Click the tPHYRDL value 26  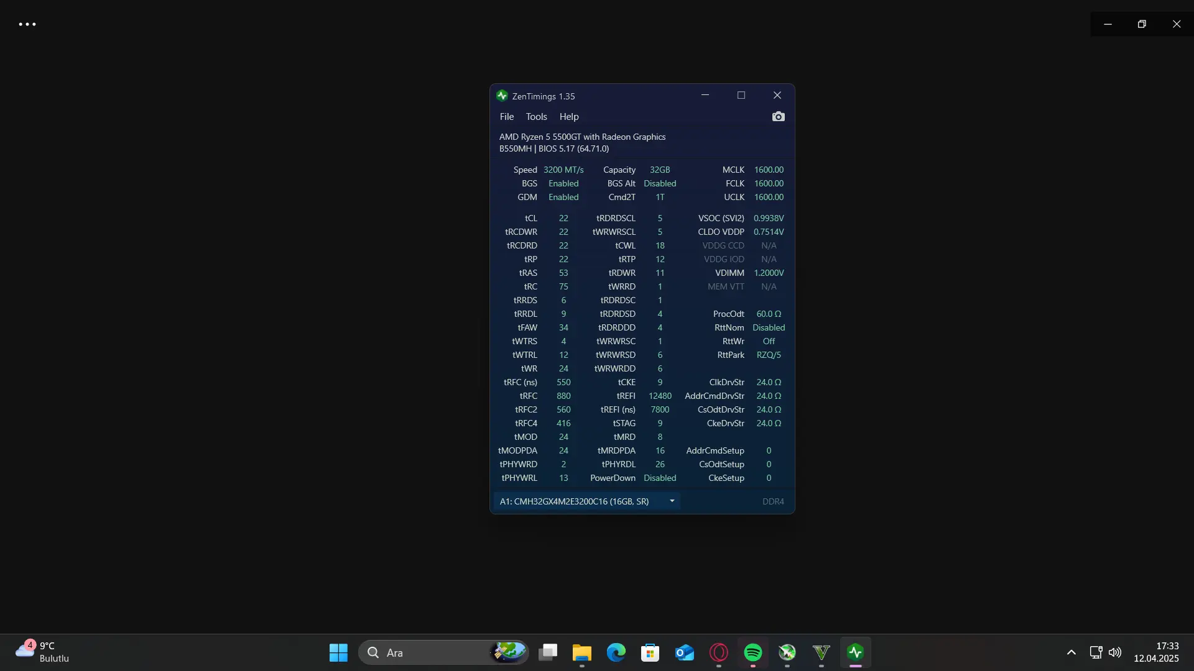[x=660, y=464]
